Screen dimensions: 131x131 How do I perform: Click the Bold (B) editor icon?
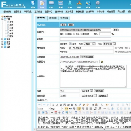pos(53,105)
